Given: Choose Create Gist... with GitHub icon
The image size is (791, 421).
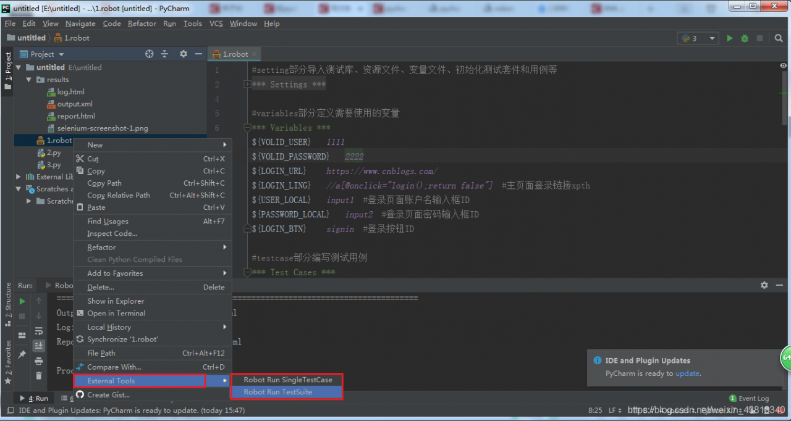Looking at the screenshot, I should (x=152, y=395).
